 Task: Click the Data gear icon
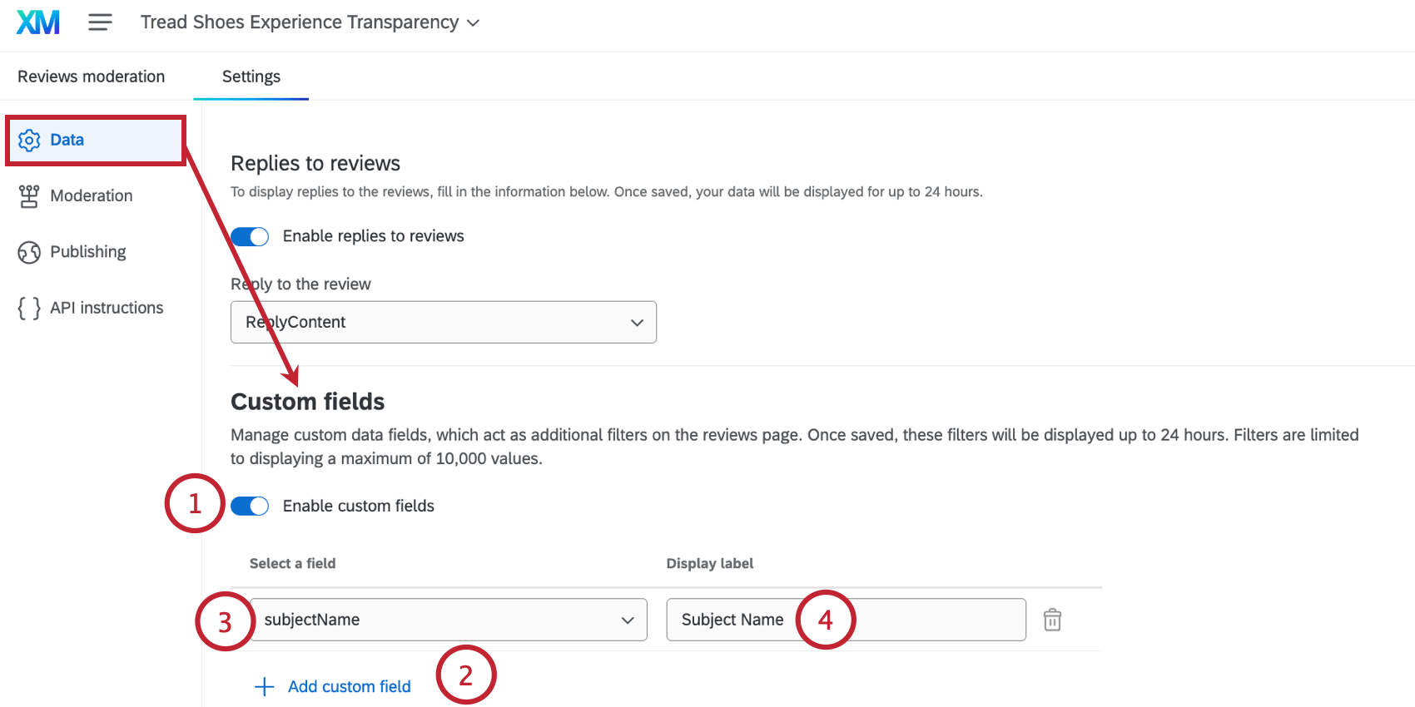click(29, 141)
